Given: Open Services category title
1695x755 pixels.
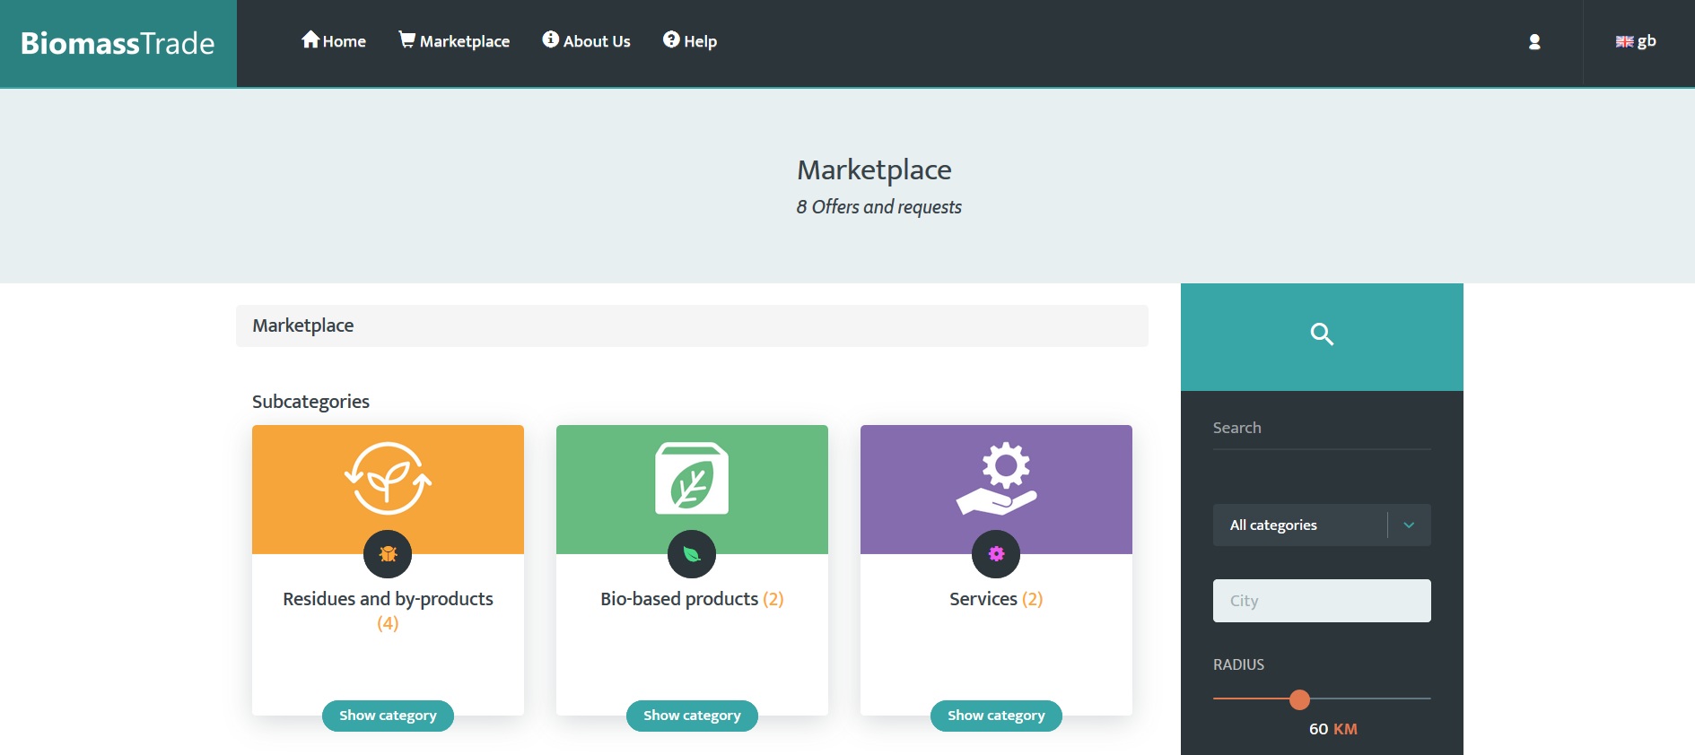Looking at the screenshot, I should 996,599.
